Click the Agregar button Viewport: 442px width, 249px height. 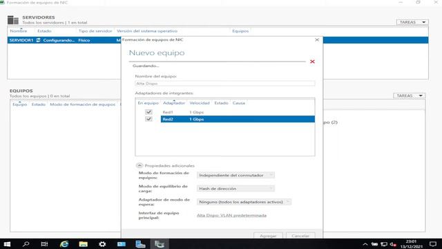click(x=268, y=235)
